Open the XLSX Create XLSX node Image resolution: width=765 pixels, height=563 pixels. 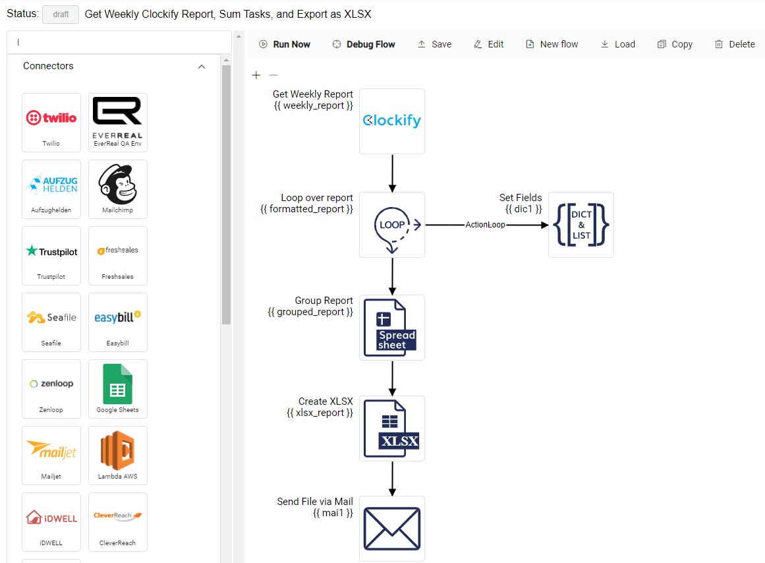[x=392, y=429]
